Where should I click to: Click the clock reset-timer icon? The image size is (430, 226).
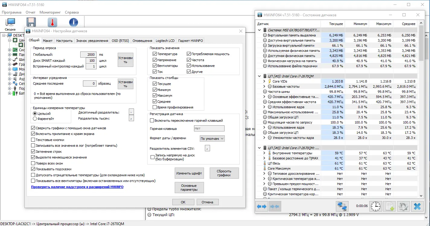click(x=375, y=206)
